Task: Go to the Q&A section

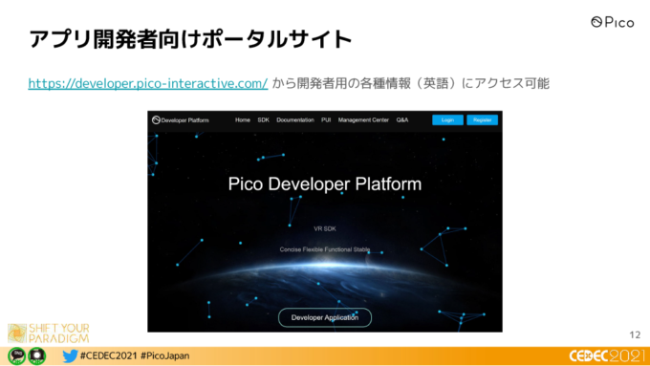Action: pyautogui.click(x=402, y=119)
